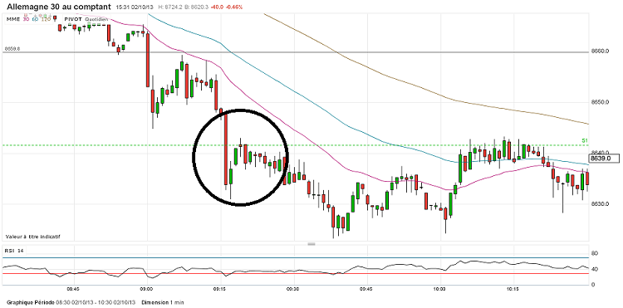Viewport: 623px width, 308px height.
Task: Click the 8659.8 horizontal level label
Action: pyautogui.click(x=12, y=49)
